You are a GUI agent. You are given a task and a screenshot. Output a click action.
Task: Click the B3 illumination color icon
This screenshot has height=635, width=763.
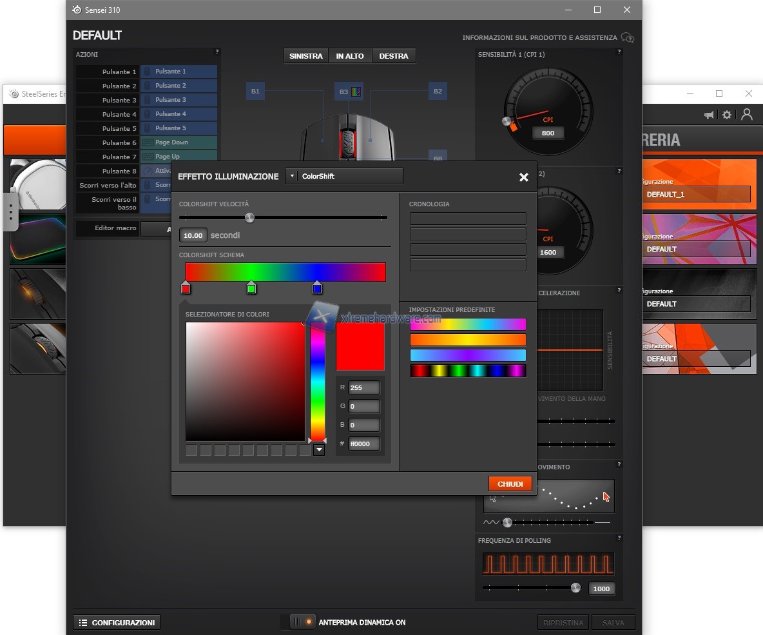pos(356,92)
